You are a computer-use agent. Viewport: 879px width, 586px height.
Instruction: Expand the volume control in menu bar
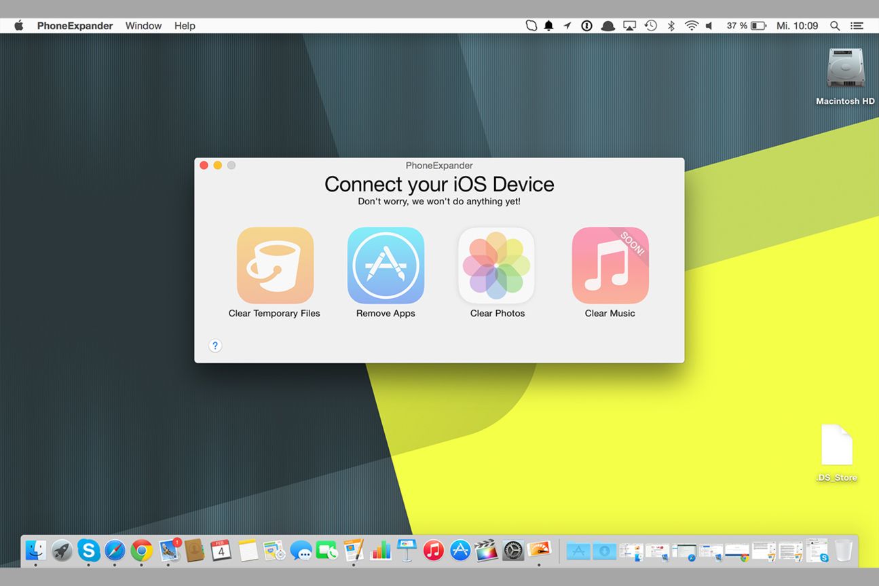pyautogui.click(x=709, y=26)
